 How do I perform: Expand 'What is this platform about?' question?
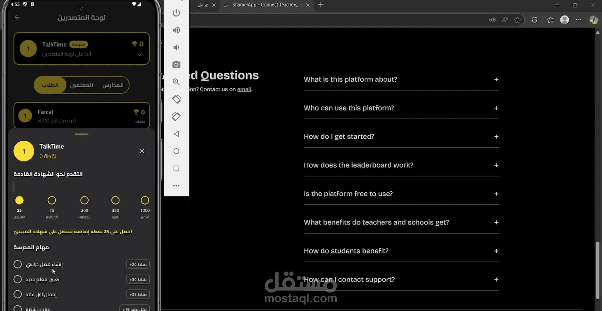pos(401,79)
